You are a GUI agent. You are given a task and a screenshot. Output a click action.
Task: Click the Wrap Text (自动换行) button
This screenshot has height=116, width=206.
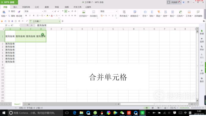[94, 14]
